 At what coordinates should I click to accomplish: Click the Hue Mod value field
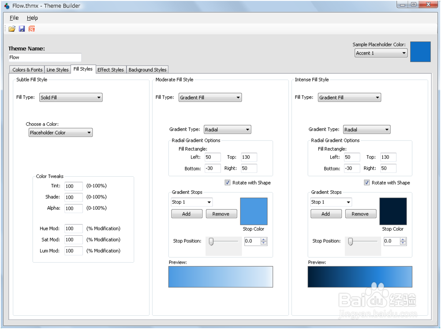click(74, 228)
